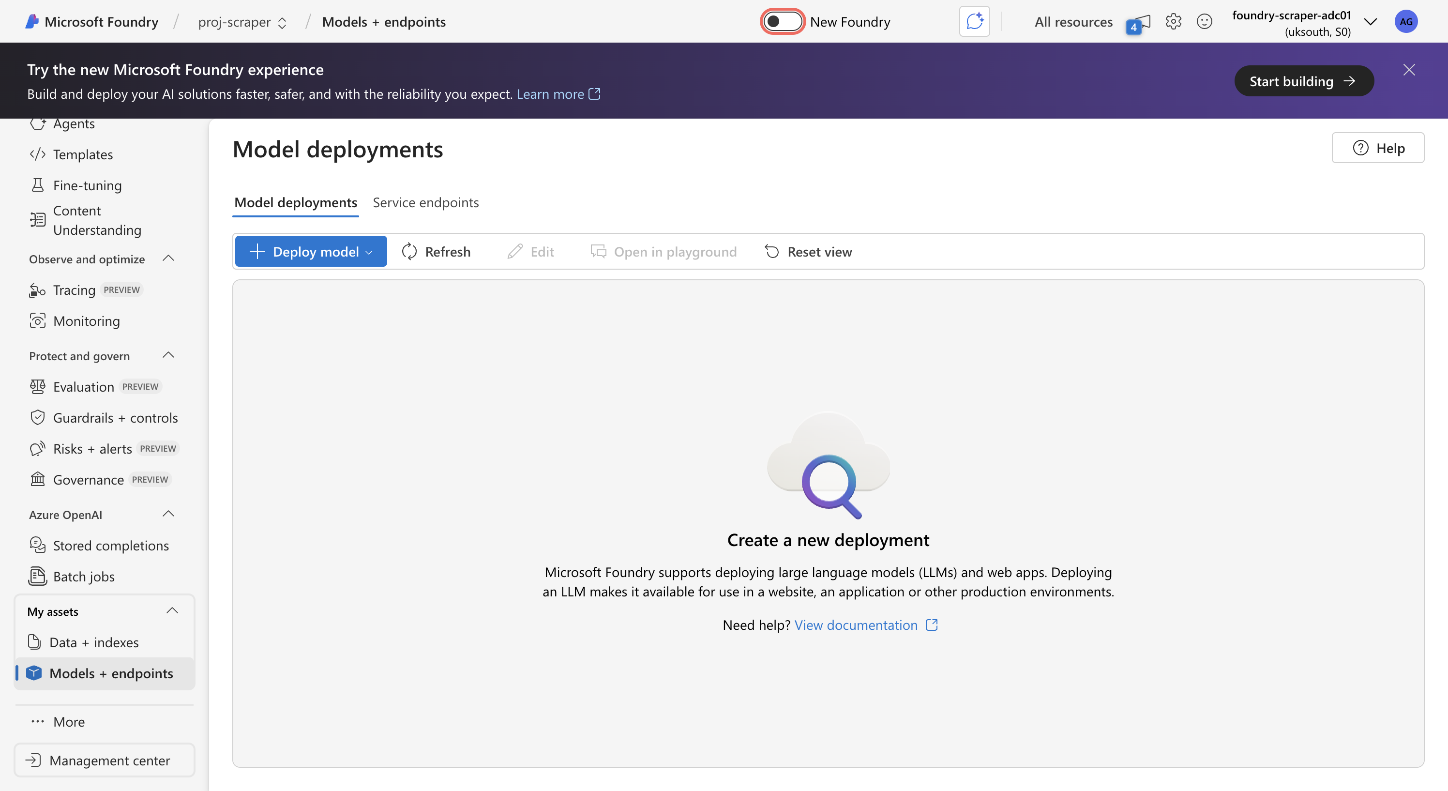1448x791 pixels.
Task: Close the new Foundry experience banner
Action: tap(1409, 70)
